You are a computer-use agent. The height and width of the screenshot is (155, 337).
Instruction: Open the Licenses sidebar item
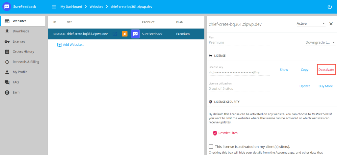click(19, 41)
